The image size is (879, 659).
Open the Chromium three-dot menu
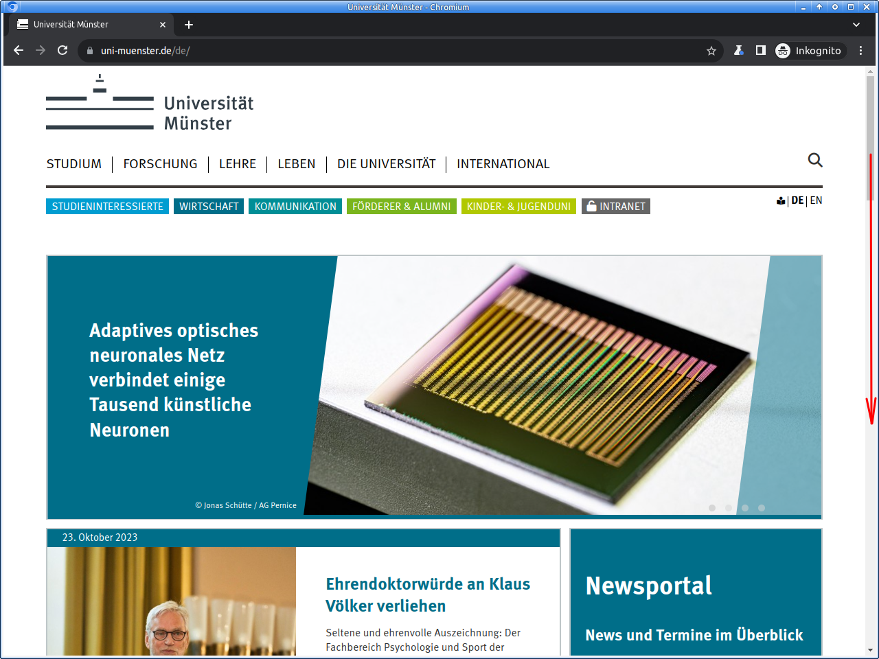coord(860,50)
